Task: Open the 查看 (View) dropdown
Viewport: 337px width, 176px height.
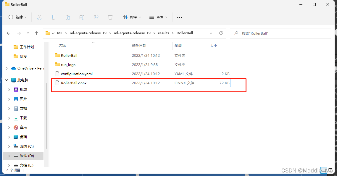Action: point(158,17)
